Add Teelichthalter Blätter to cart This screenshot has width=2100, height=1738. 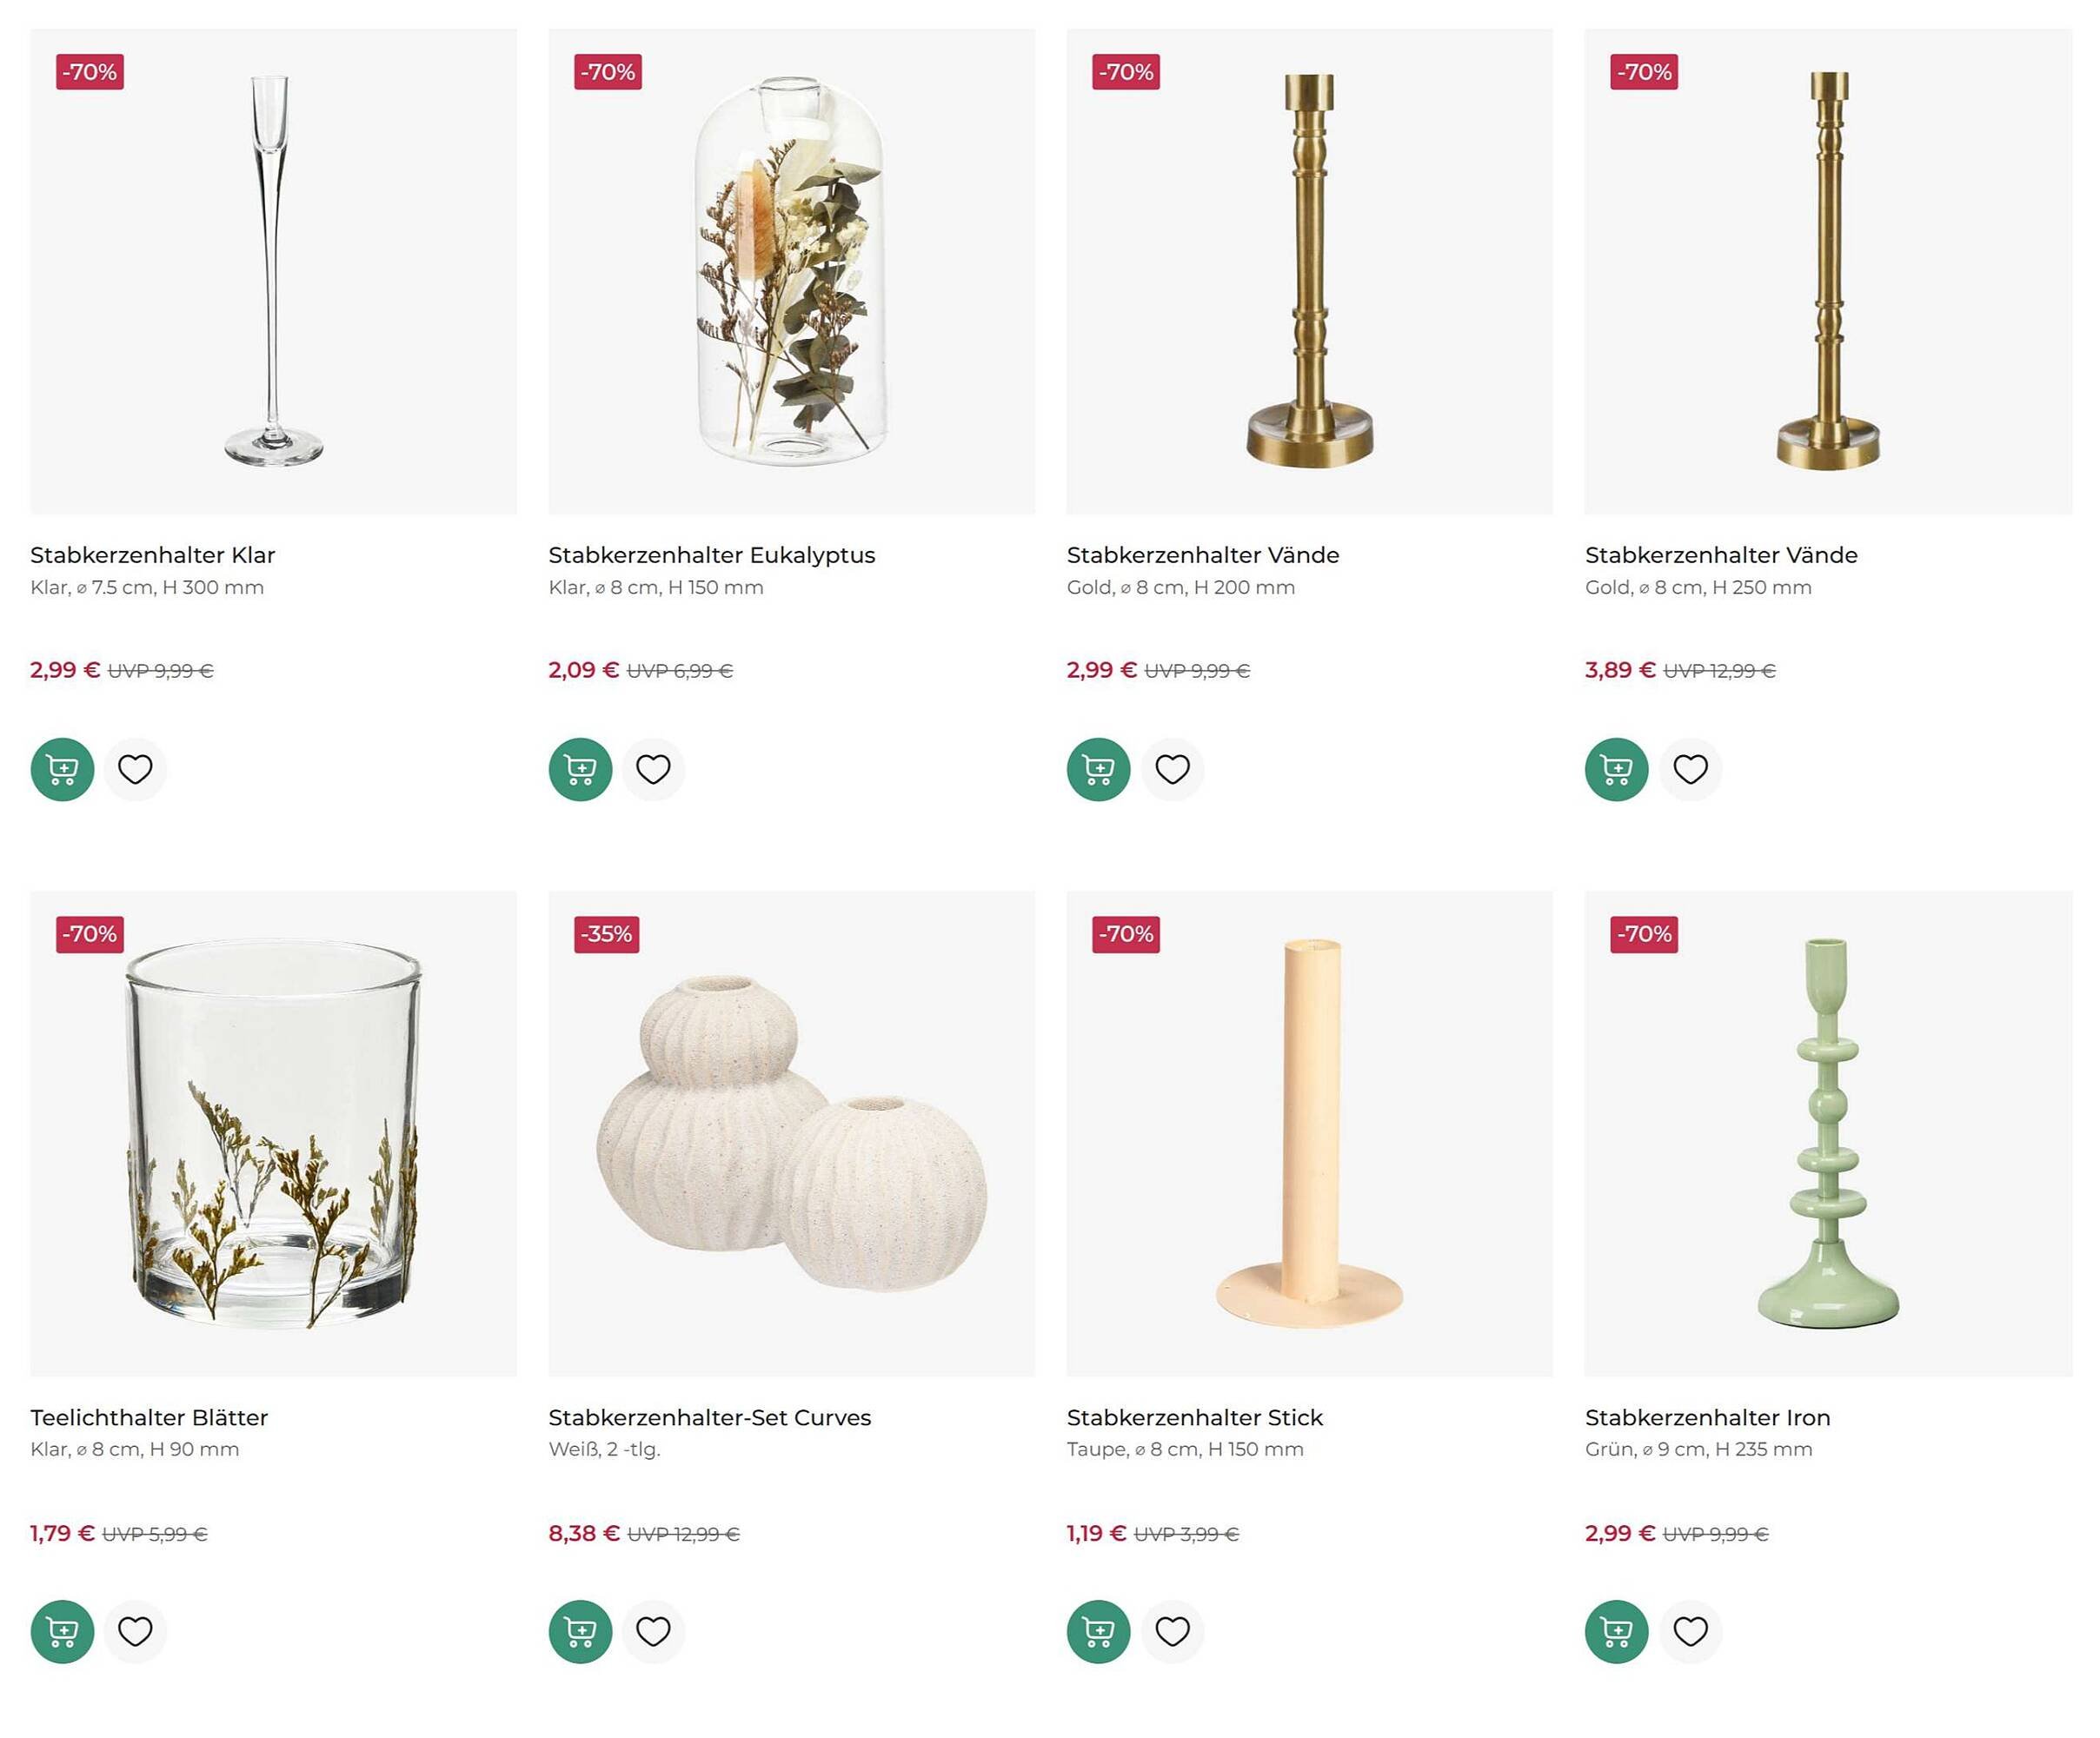tap(62, 1631)
